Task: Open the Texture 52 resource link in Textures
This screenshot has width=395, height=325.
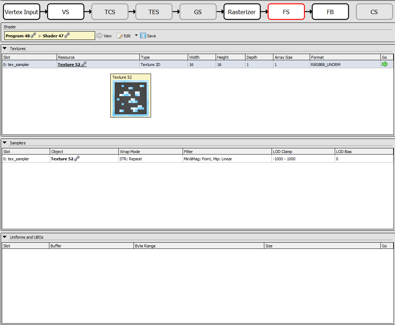Action: click(69, 65)
